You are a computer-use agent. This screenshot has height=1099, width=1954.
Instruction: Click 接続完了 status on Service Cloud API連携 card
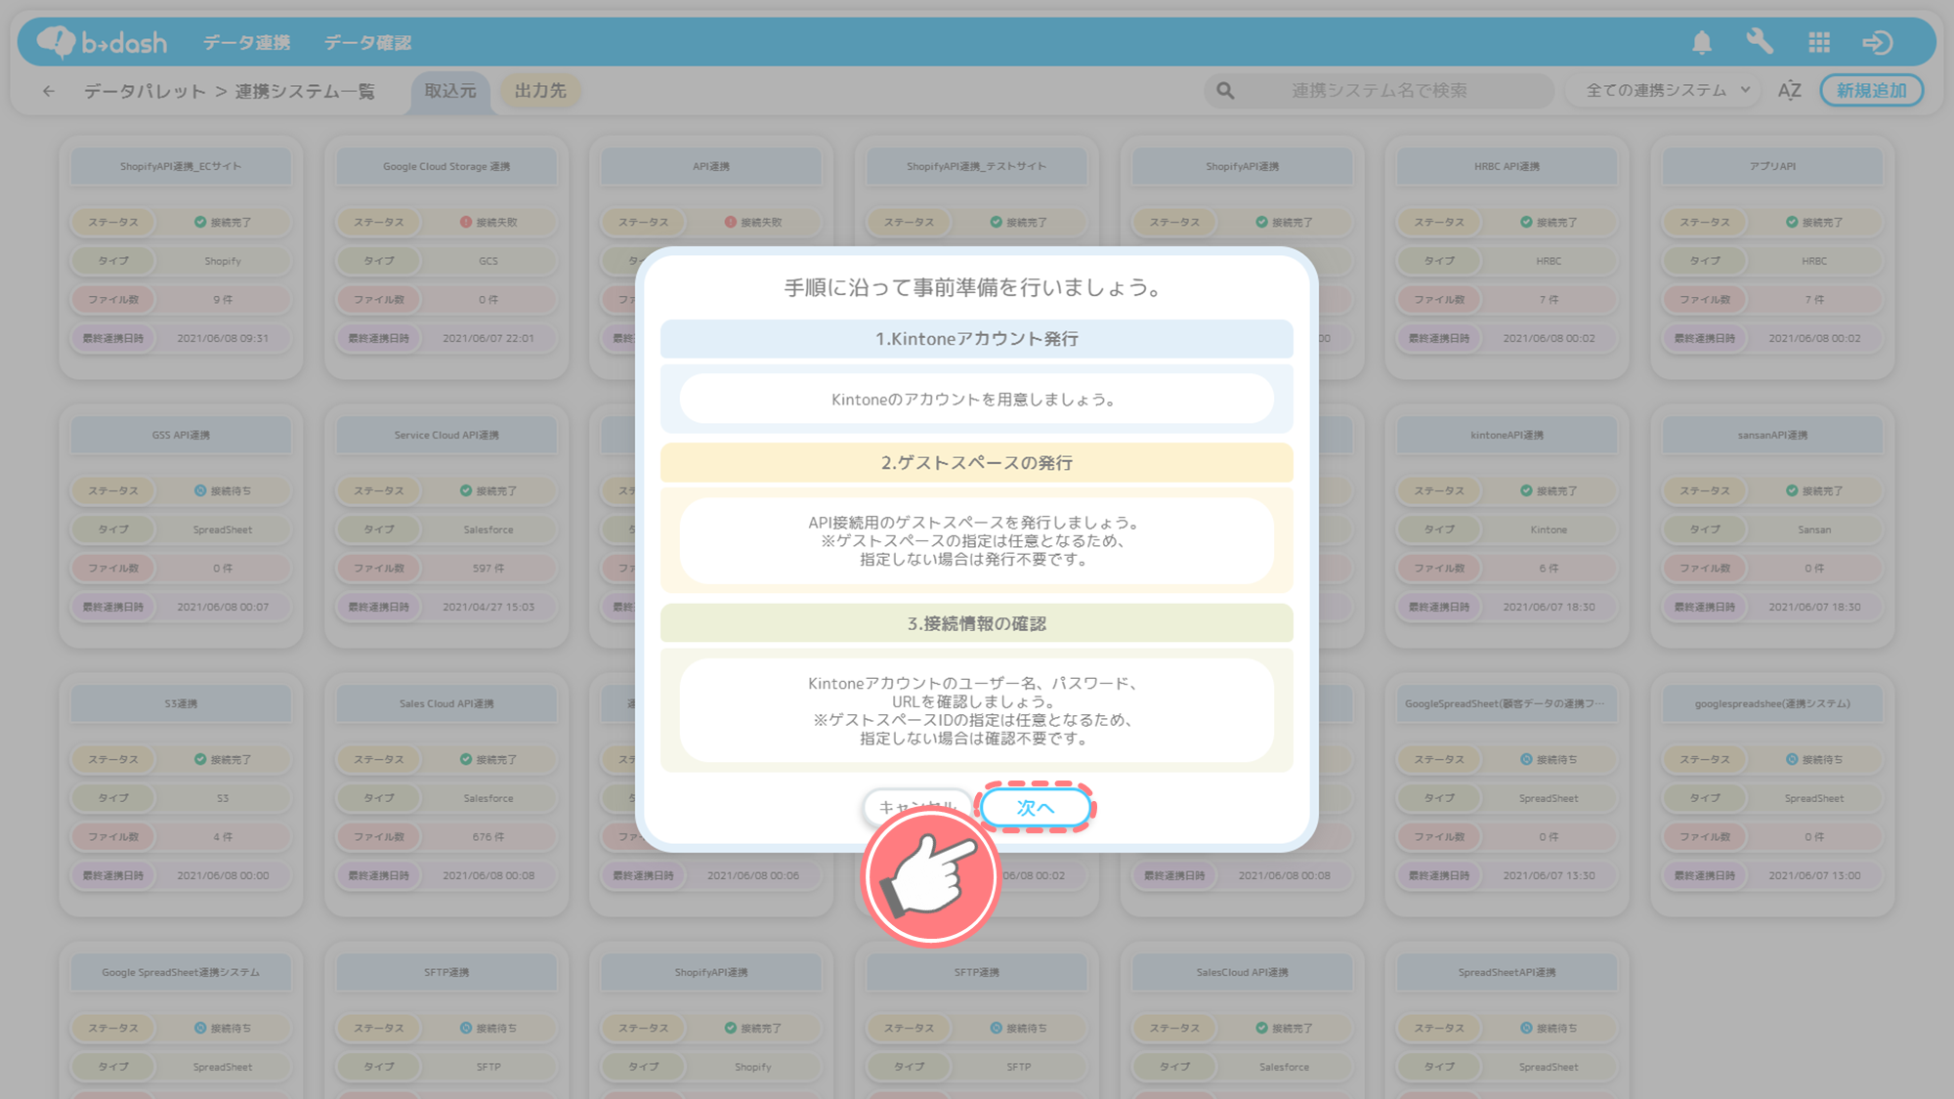coord(488,490)
